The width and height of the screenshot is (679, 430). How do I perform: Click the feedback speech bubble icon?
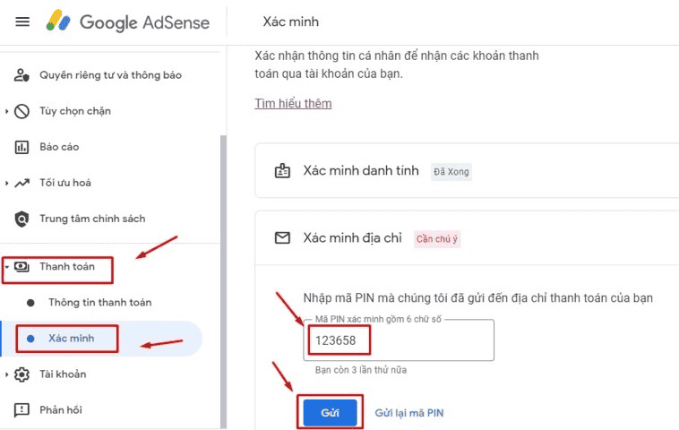pyautogui.click(x=21, y=410)
